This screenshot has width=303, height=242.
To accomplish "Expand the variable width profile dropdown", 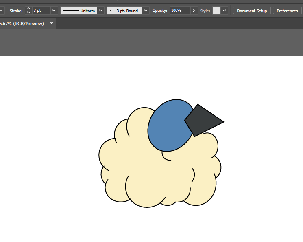I will 100,11.
